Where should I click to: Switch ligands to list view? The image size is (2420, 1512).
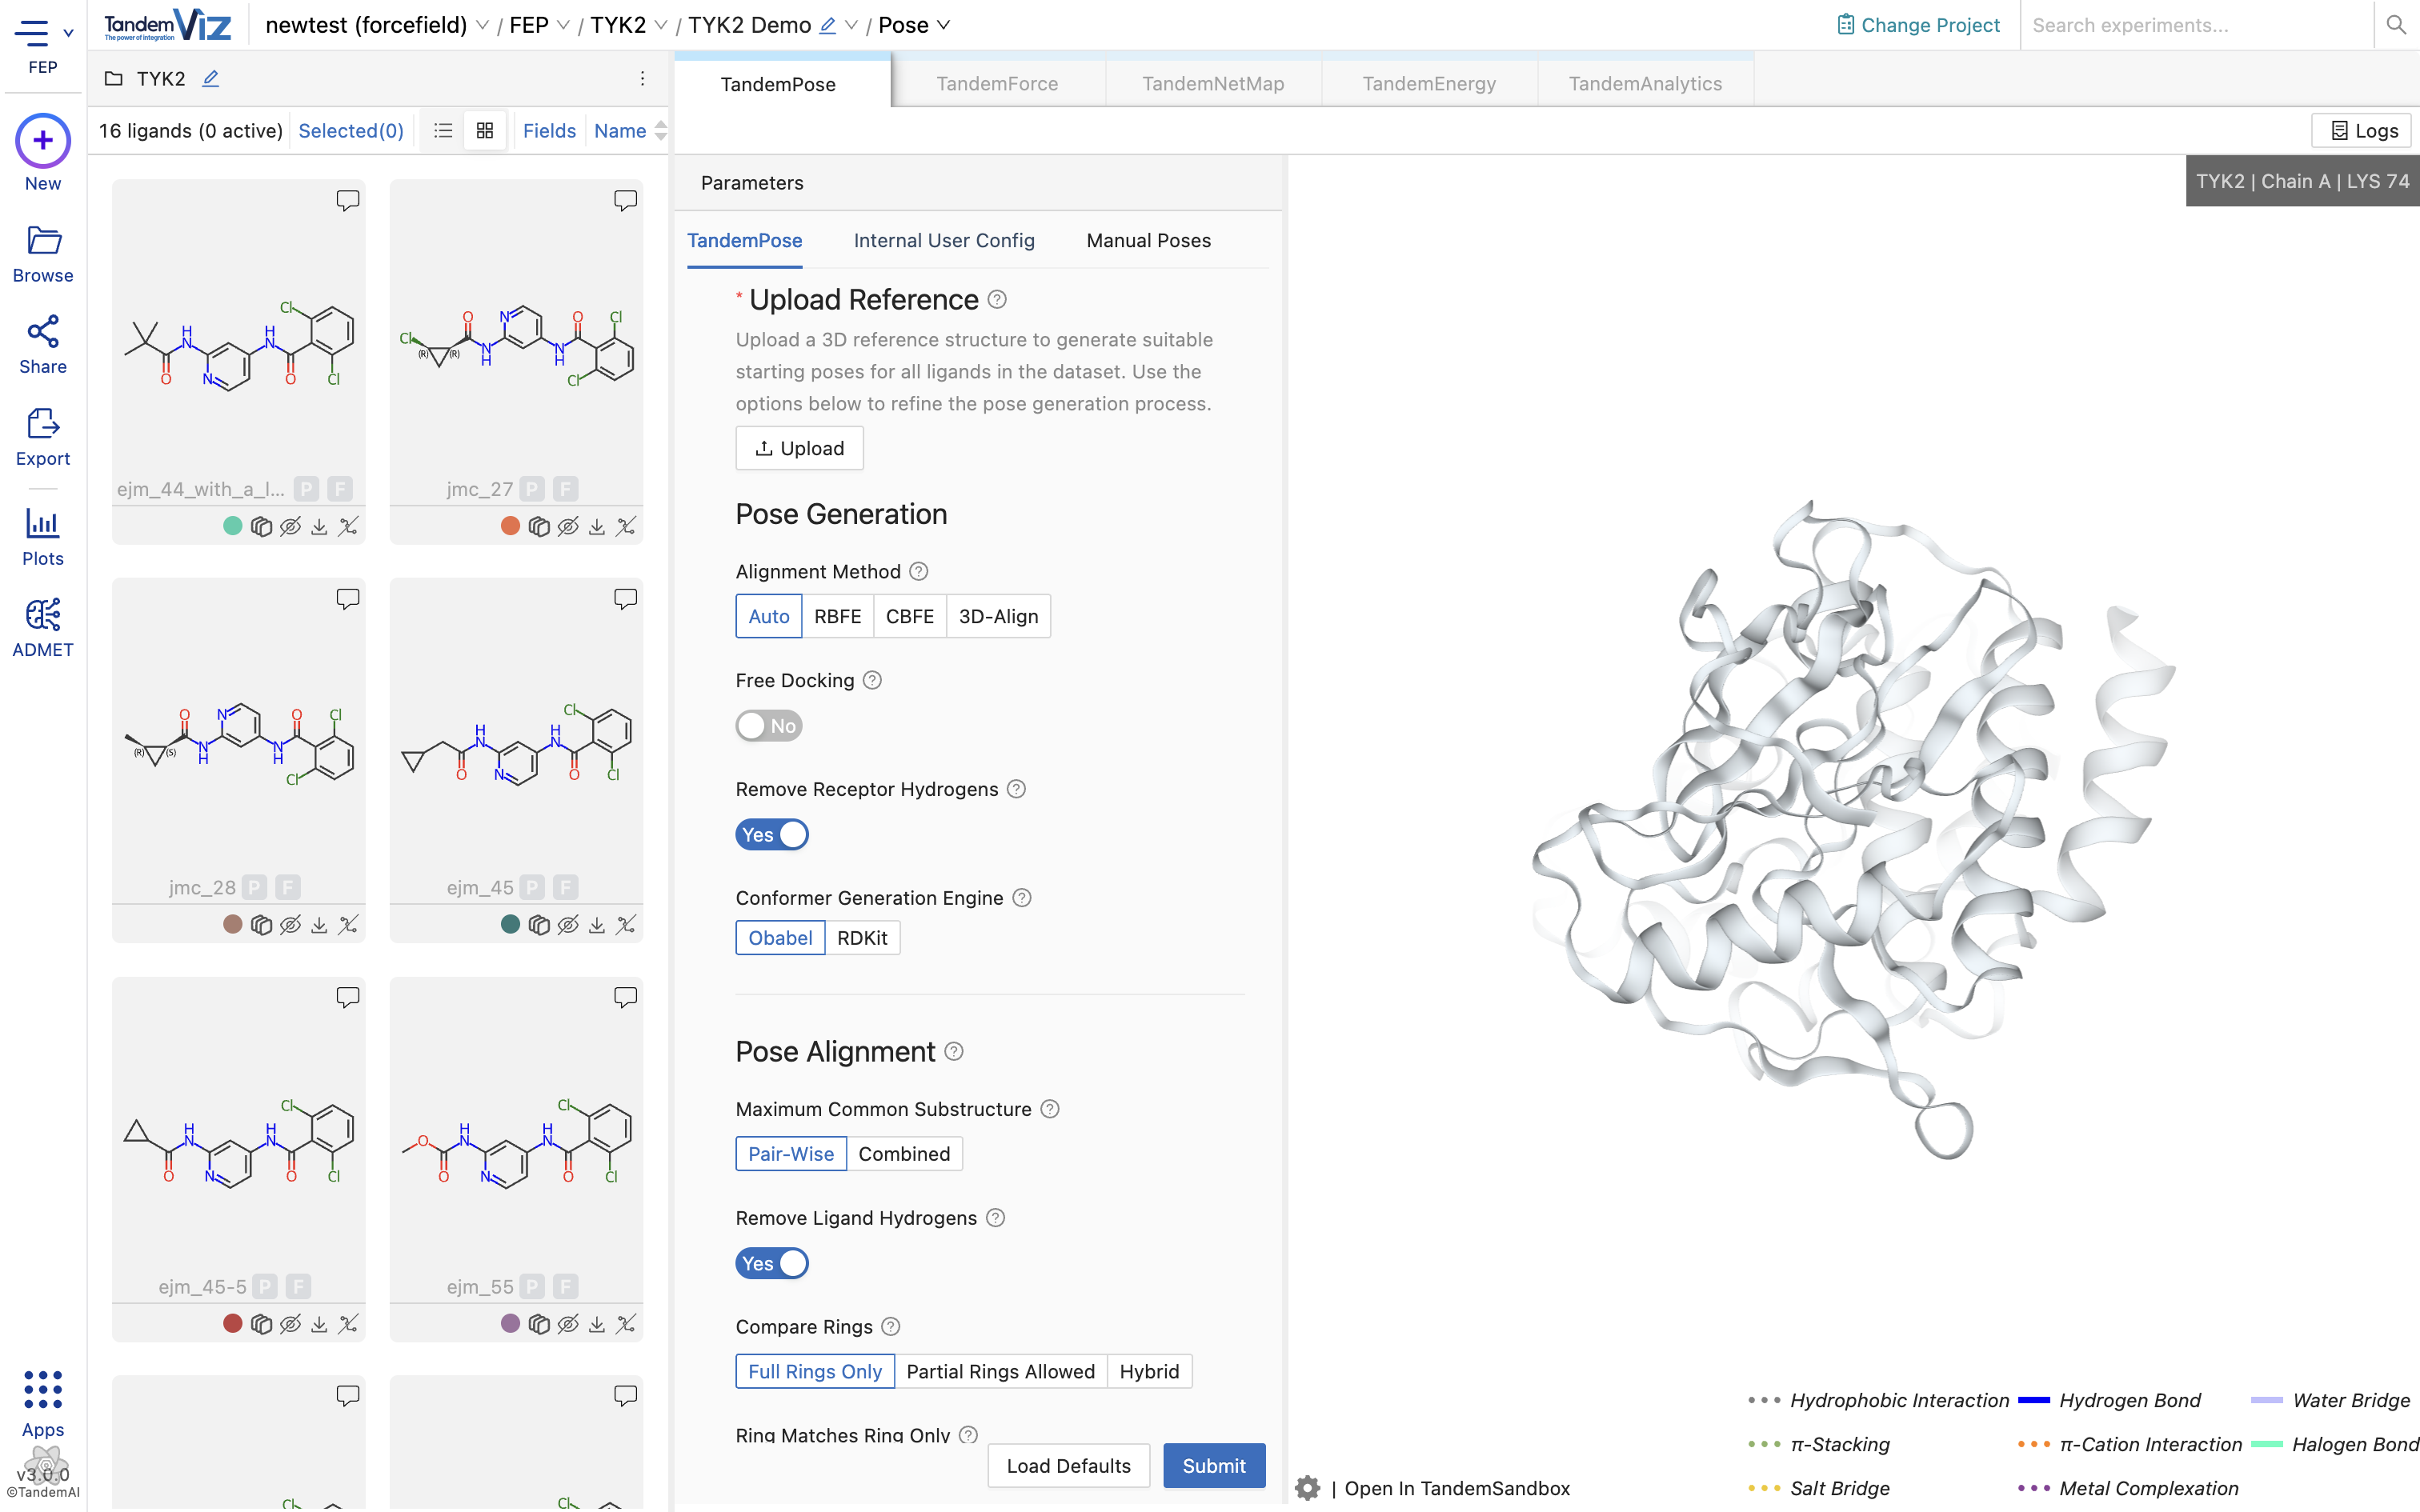click(x=443, y=131)
